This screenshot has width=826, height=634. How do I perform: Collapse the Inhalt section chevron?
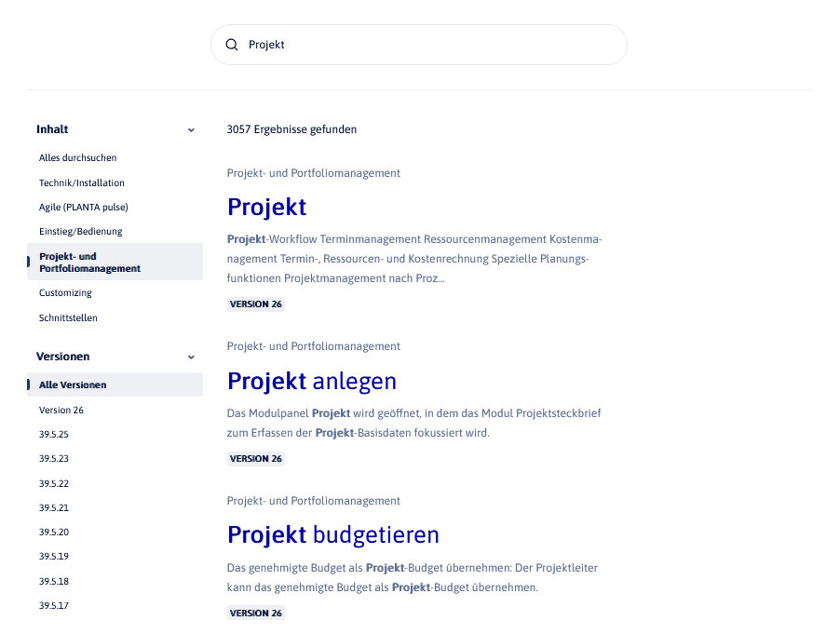point(191,130)
